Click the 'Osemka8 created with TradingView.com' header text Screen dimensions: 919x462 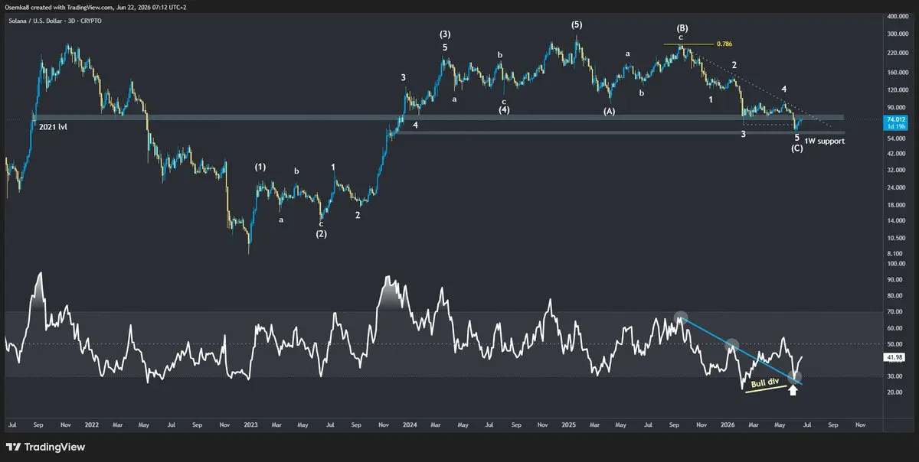tap(60, 6)
